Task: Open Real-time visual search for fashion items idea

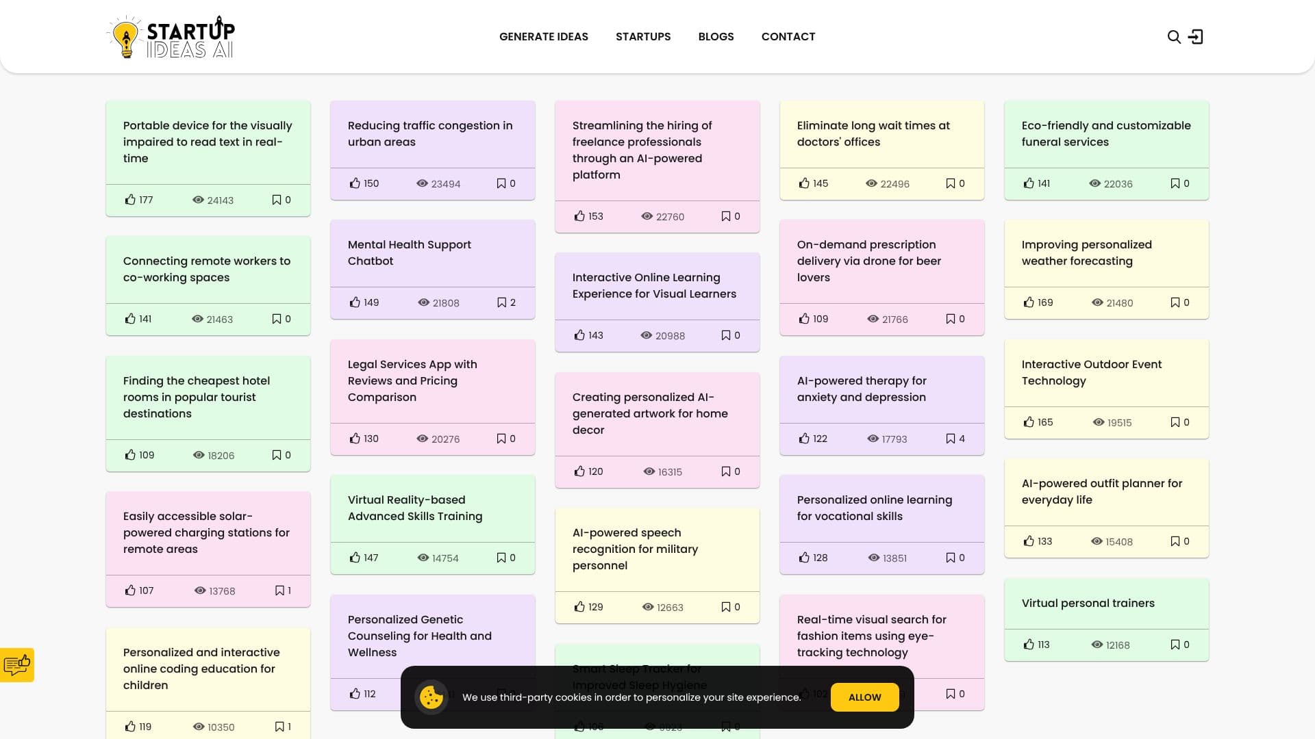Action: 872,636
